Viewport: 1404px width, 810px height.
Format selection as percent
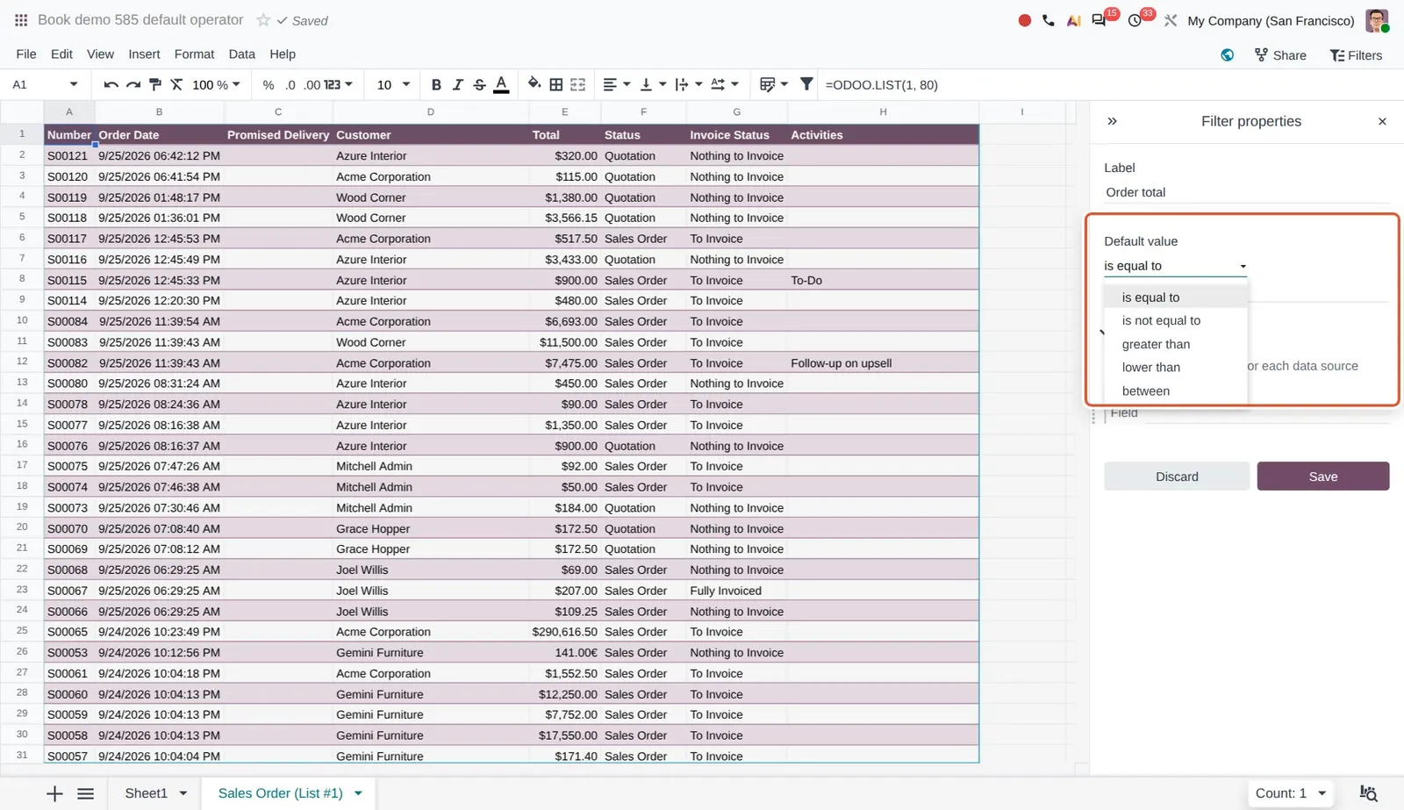pos(269,85)
